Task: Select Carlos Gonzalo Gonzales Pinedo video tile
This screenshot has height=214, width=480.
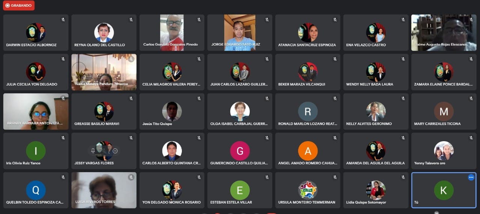Action: coord(172,32)
